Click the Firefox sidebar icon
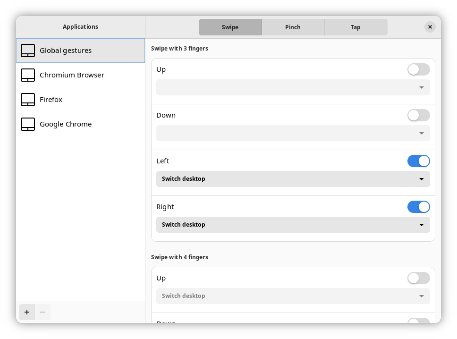This screenshot has width=457, height=339. click(28, 100)
